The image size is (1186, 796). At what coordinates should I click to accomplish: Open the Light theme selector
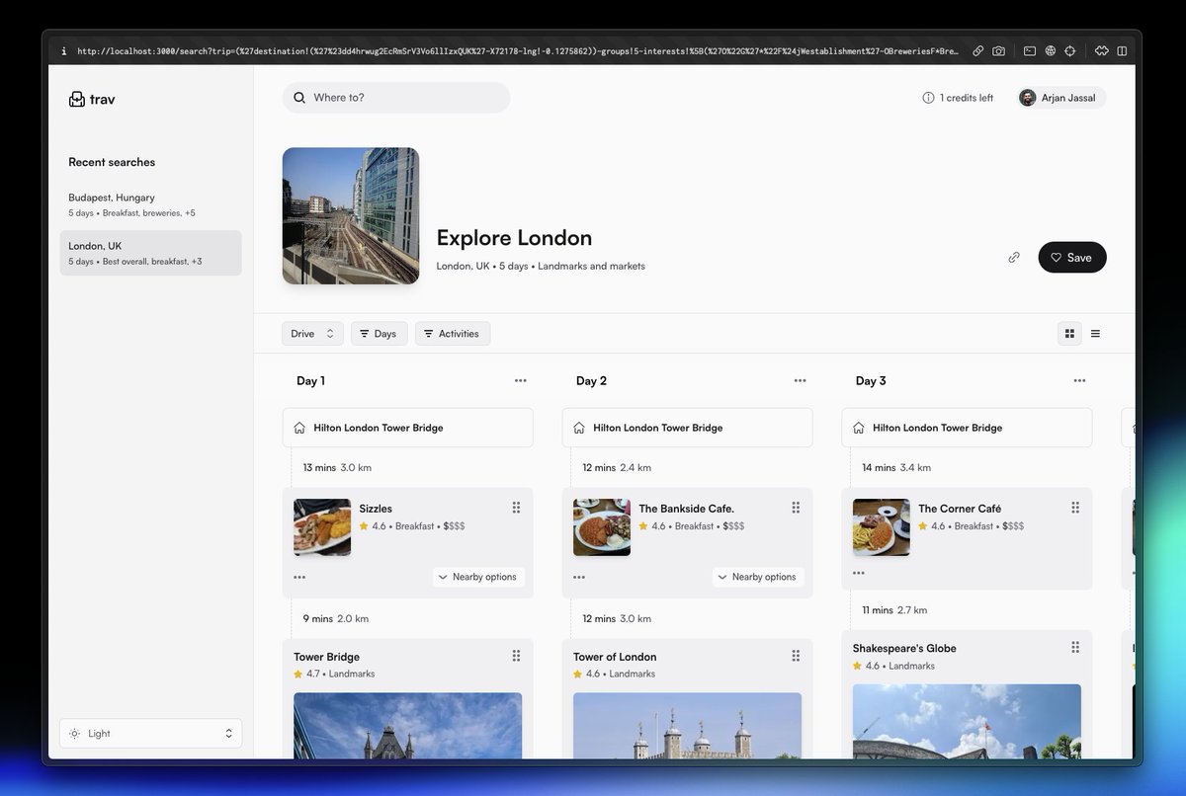coord(150,733)
